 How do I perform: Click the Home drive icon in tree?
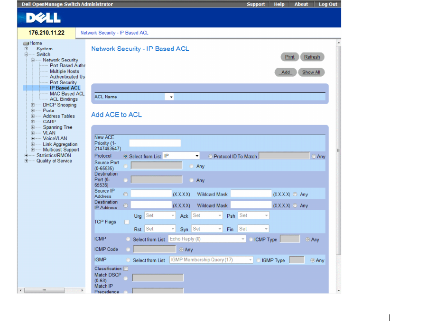click(x=26, y=43)
